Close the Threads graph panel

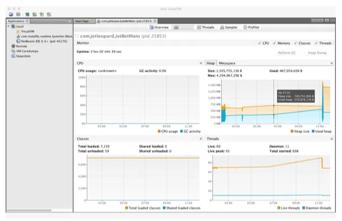[331, 139]
